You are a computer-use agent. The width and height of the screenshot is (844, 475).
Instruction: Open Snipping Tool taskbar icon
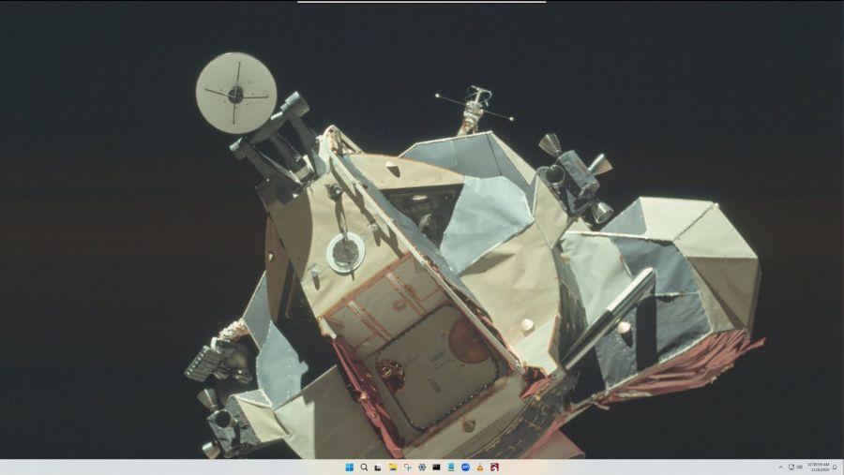coord(408,467)
